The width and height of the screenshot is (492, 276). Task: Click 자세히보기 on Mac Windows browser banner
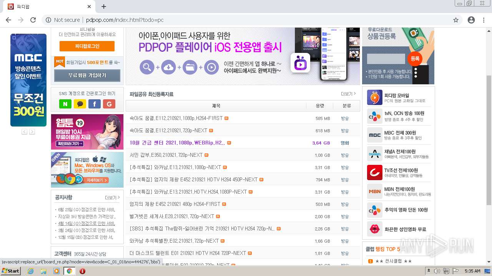click(x=98, y=180)
